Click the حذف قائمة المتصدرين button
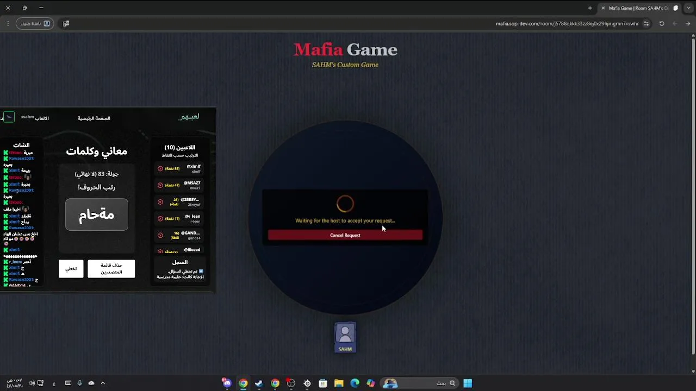Image resolution: width=696 pixels, height=391 pixels. tap(111, 269)
